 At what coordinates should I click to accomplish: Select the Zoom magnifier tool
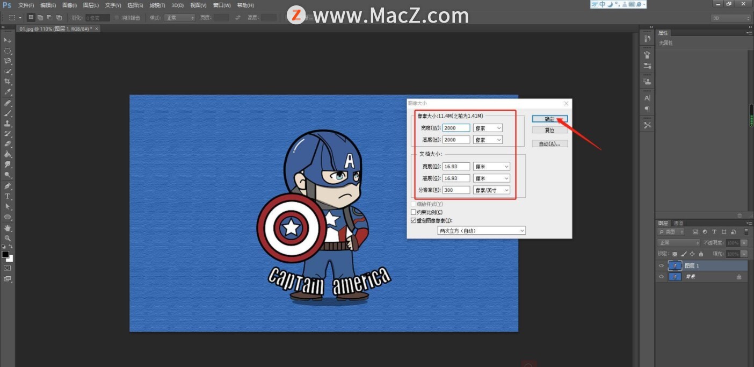pos(8,238)
